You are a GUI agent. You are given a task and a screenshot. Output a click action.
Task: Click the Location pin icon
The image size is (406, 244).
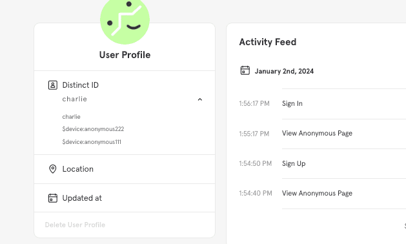(53, 169)
